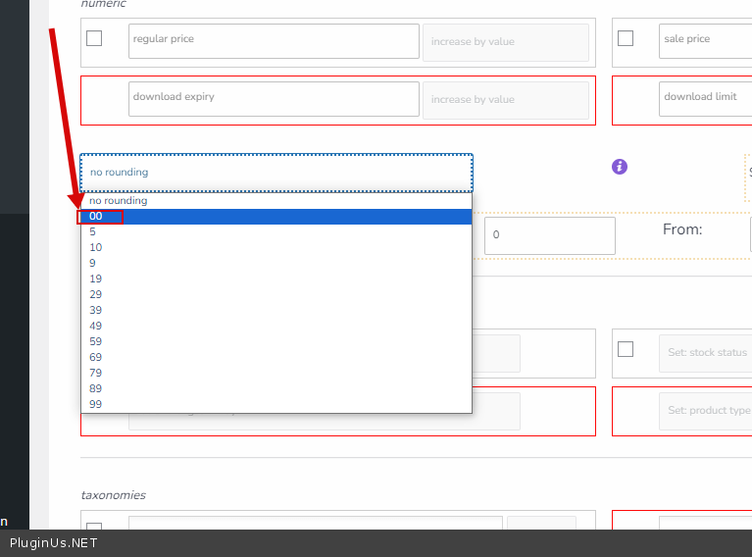Viewport: 752px width, 557px height.
Task: Click the download expiry input field
Action: (274, 99)
